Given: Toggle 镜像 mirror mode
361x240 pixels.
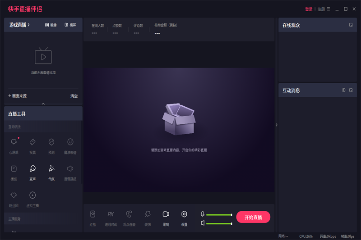Looking at the screenshot, I should [51, 25].
